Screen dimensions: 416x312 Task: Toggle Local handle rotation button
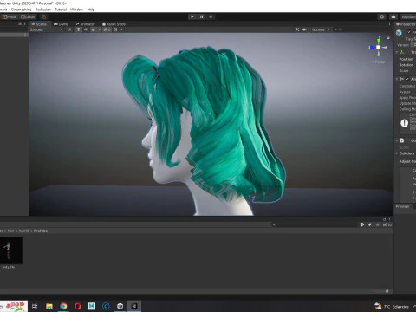point(28,16)
